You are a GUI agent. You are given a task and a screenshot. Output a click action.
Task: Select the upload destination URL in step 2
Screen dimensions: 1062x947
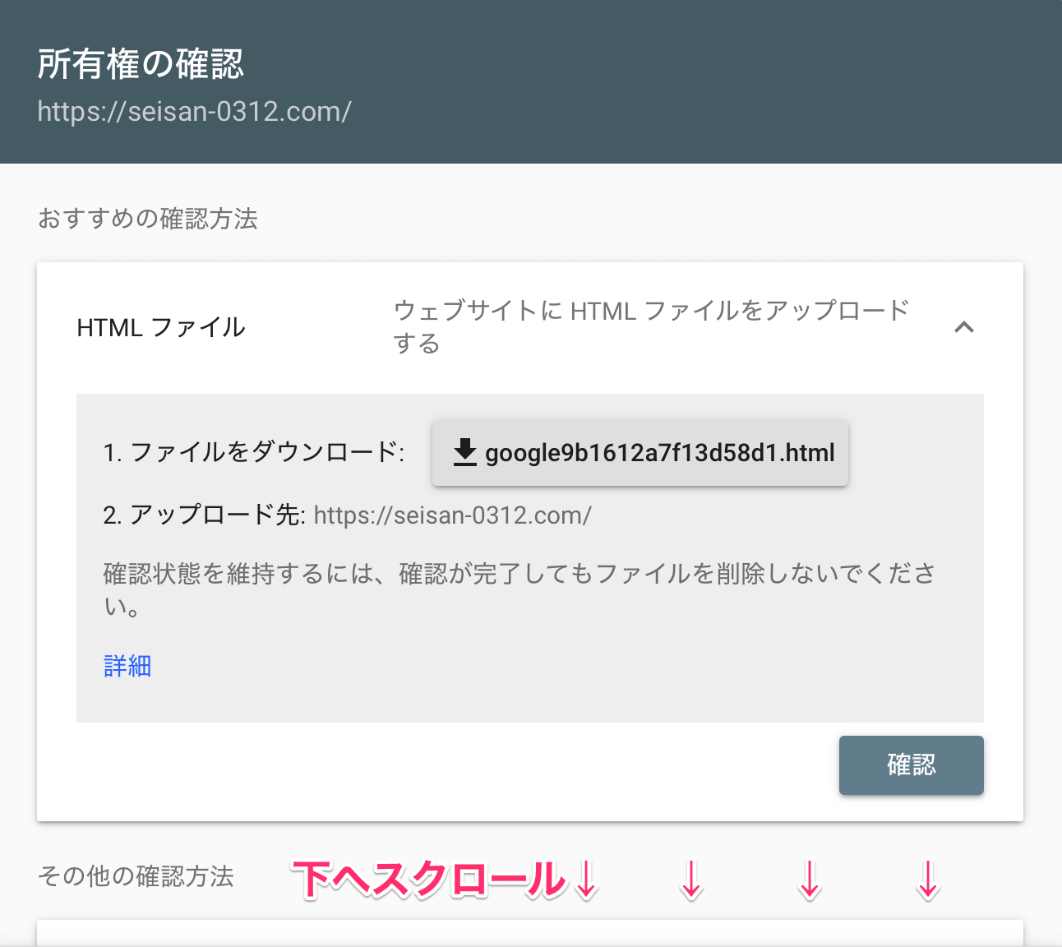[453, 515]
